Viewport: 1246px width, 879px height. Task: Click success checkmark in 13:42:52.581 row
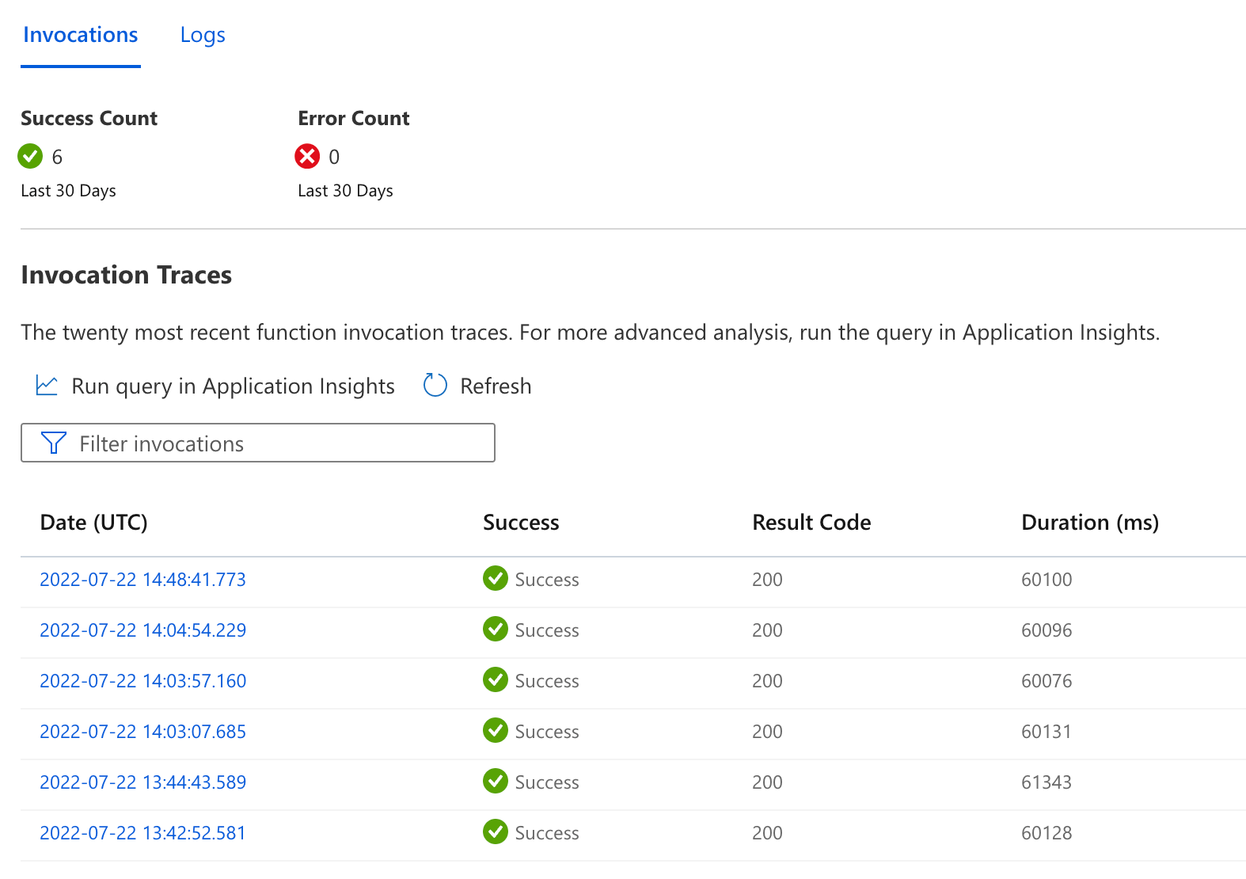(496, 832)
